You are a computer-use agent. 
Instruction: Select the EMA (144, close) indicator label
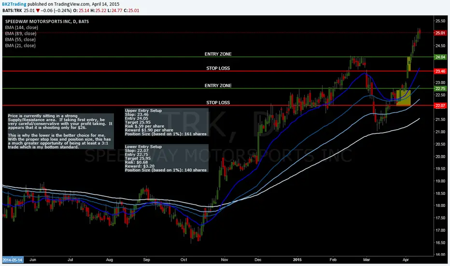click(x=22, y=27)
